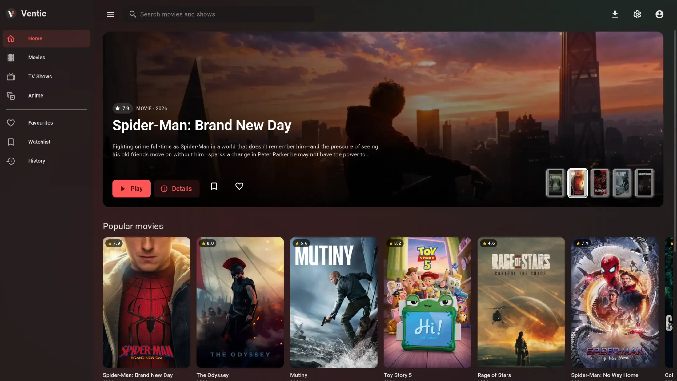Viewport: 677px width, 381px height.
Task: Open Toy Story 5 poster card
Action: 427,303
